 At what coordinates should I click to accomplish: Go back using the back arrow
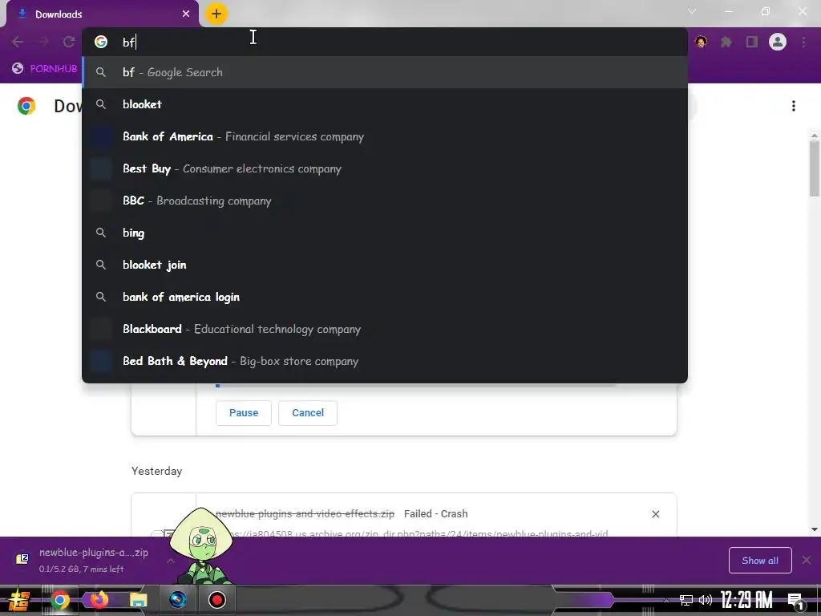(18, 42)
